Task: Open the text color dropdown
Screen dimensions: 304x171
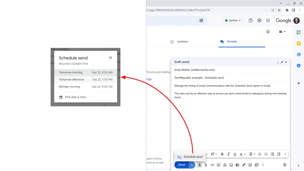Action: click(x=242, y=154)
